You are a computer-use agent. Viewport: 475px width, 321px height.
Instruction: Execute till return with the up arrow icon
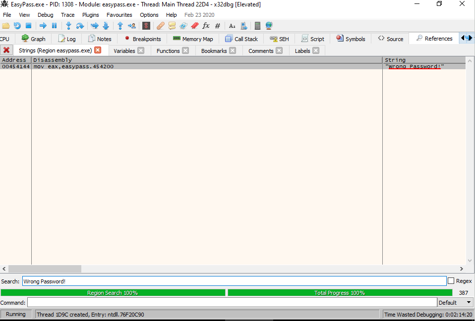pyautogui.click(x=120, y=26)
